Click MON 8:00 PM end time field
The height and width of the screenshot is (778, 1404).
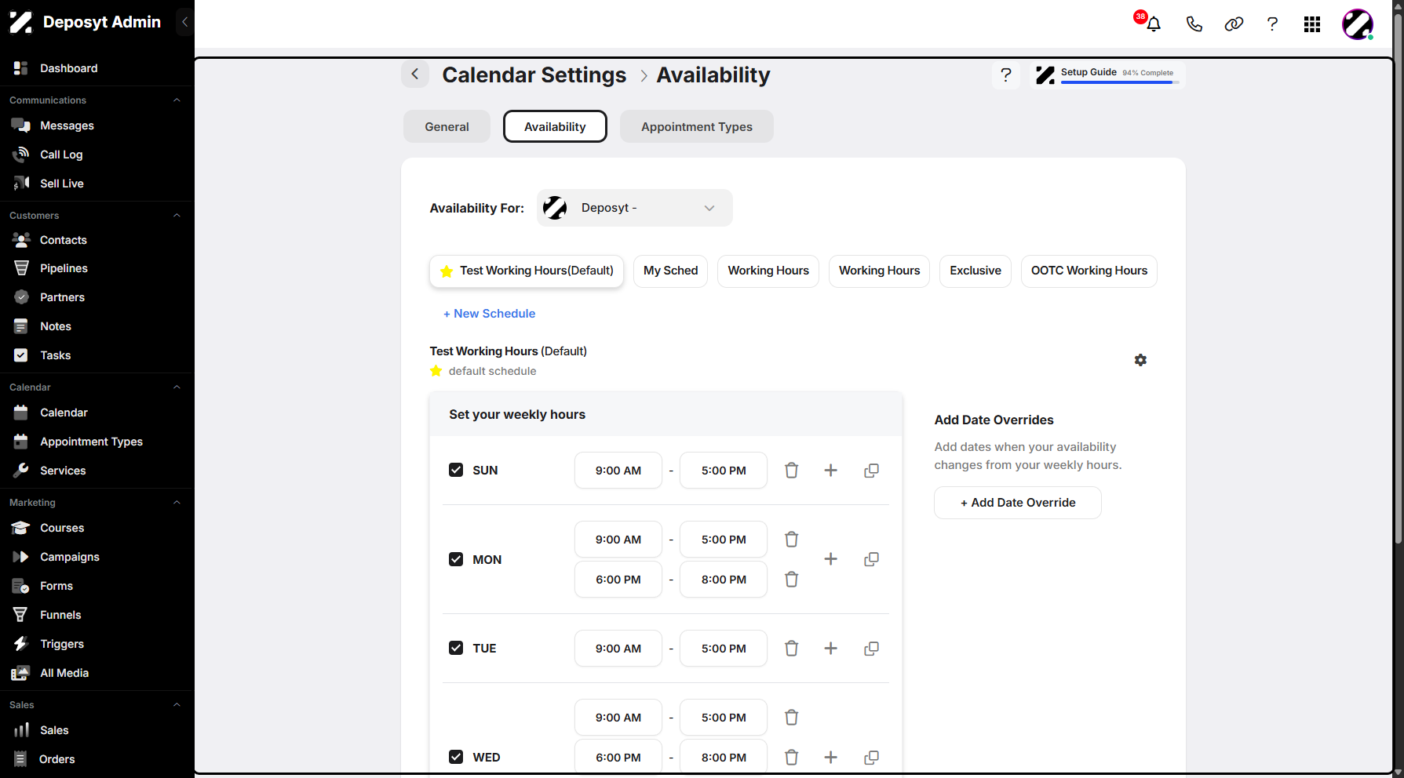(x=724, y=580)
